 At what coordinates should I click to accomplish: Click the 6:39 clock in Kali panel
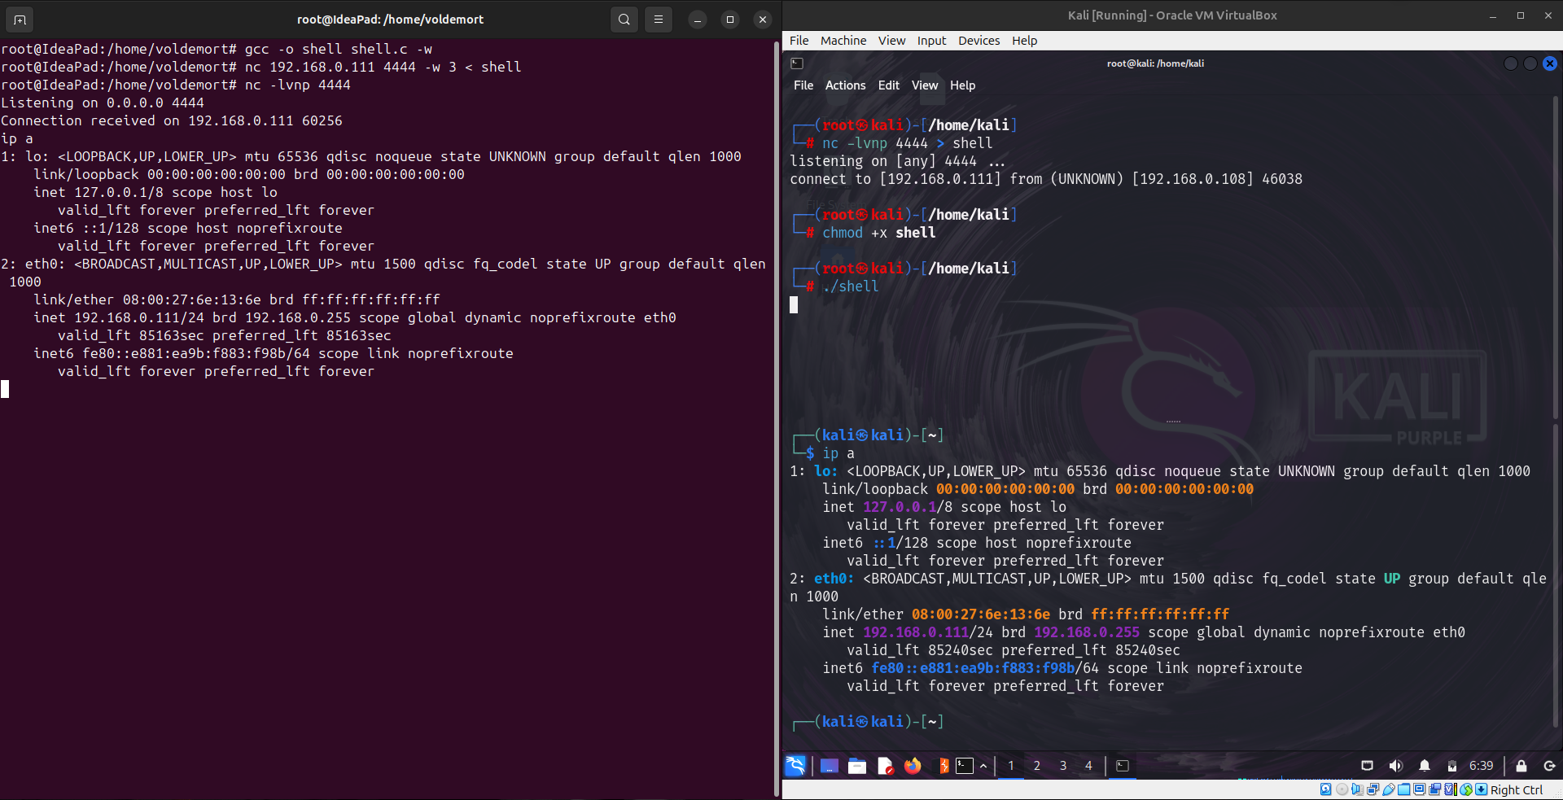(x=1482, y=766)
